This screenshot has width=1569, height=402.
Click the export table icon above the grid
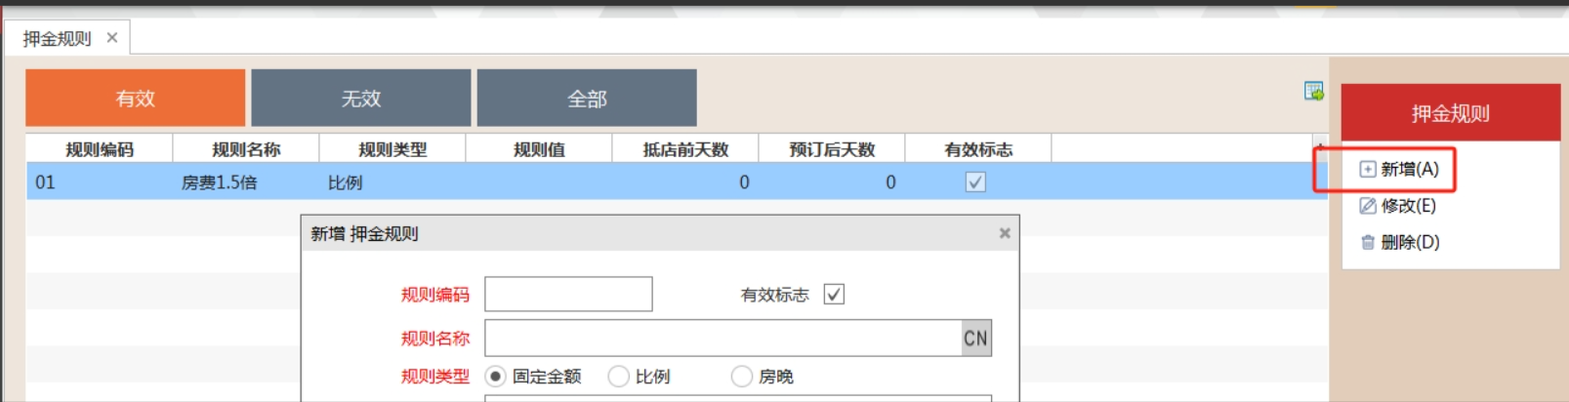[1314, 92]
